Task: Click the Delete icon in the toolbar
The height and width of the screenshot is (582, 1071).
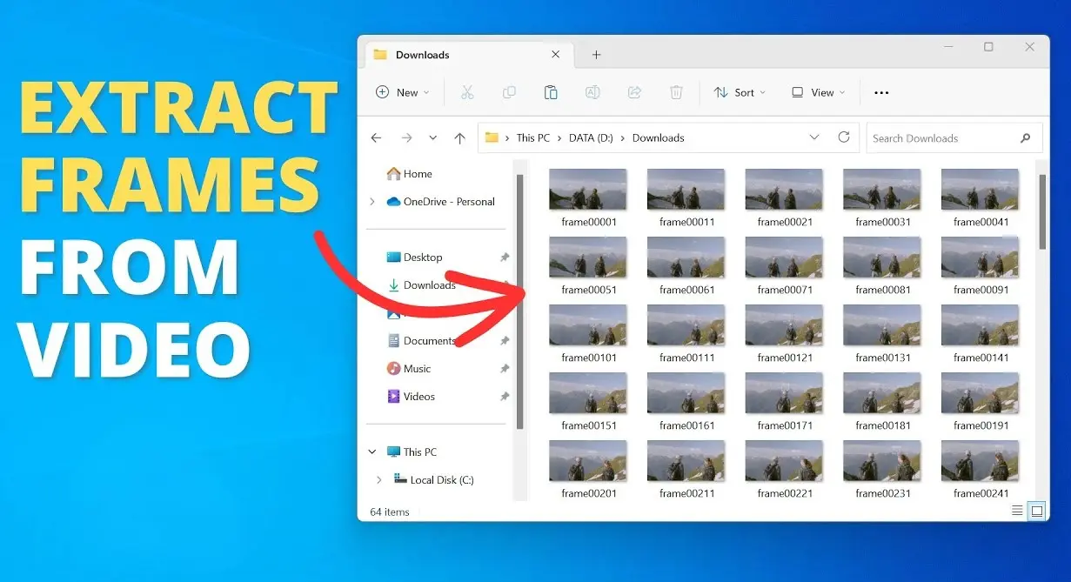Action: point(676,92)
